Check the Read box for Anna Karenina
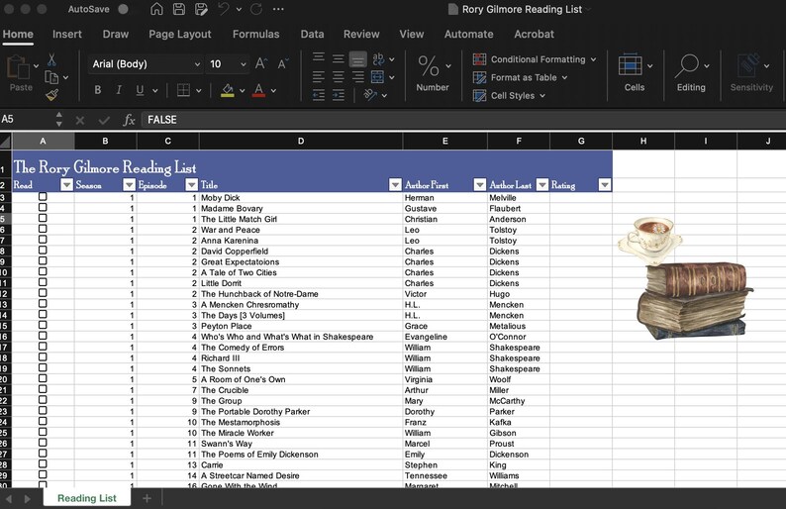This screenshot has height=509, width=786. (43, 240)
